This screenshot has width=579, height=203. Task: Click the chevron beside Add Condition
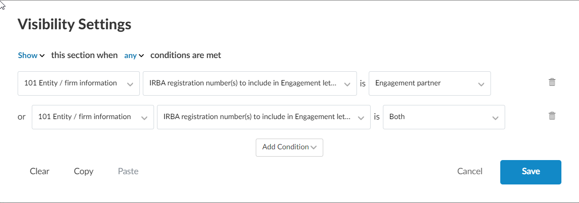point(314,147)
